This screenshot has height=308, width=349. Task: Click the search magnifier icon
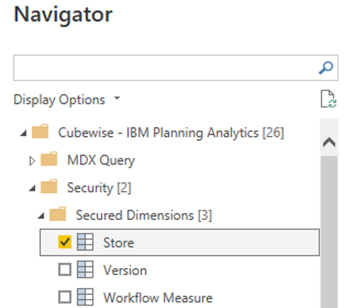pos(326,67)
